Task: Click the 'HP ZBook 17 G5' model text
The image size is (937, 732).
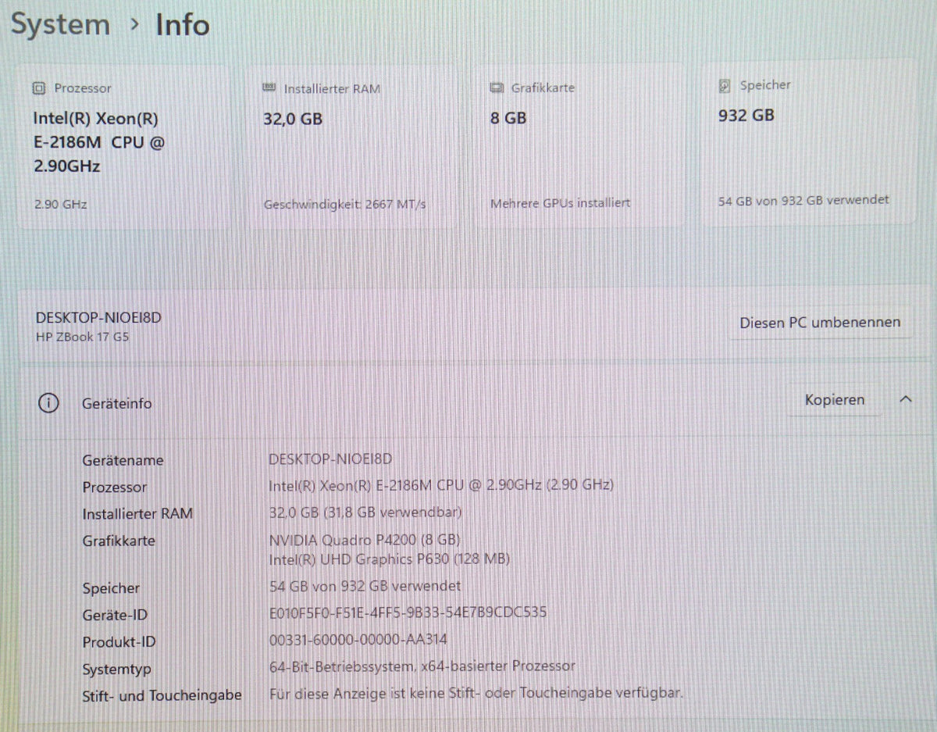Action: [x=82, y=337]
